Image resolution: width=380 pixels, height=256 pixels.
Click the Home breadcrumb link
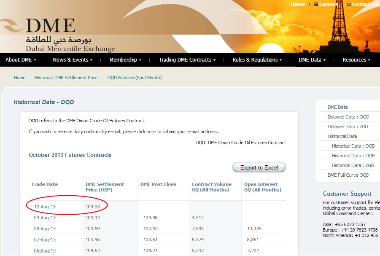pos(20,78)
